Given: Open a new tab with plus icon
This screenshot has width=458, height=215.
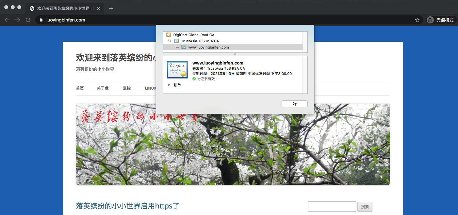Looking at the screenshot, I should pyautogui.click(x=111, y=8).
